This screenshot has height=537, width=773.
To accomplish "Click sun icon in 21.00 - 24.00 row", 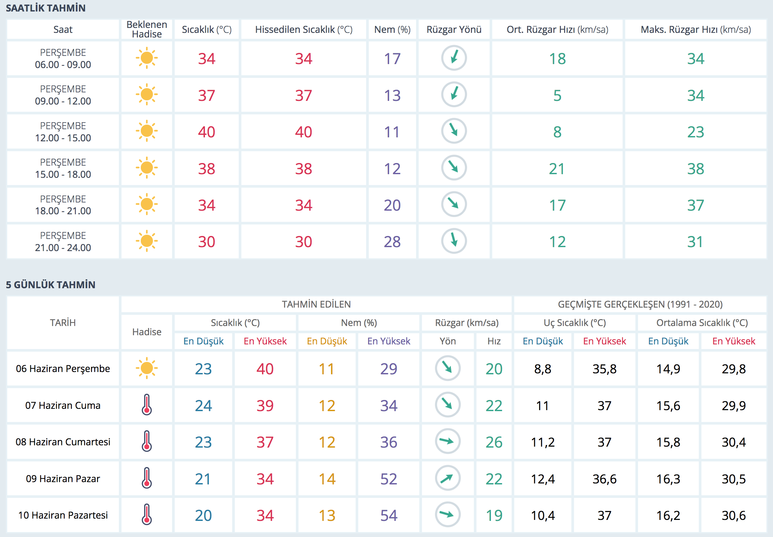I will tap(146, 241).
